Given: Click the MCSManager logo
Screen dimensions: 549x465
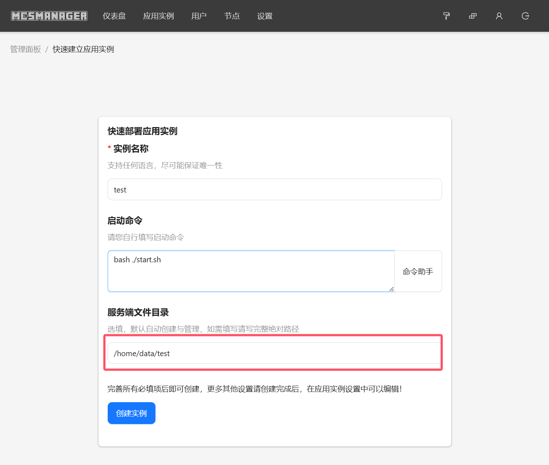Looking at the screenshot, I should click(x=49, y=16).
